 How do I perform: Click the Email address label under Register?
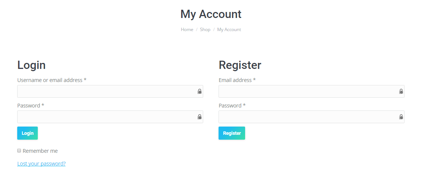(237, 80)
